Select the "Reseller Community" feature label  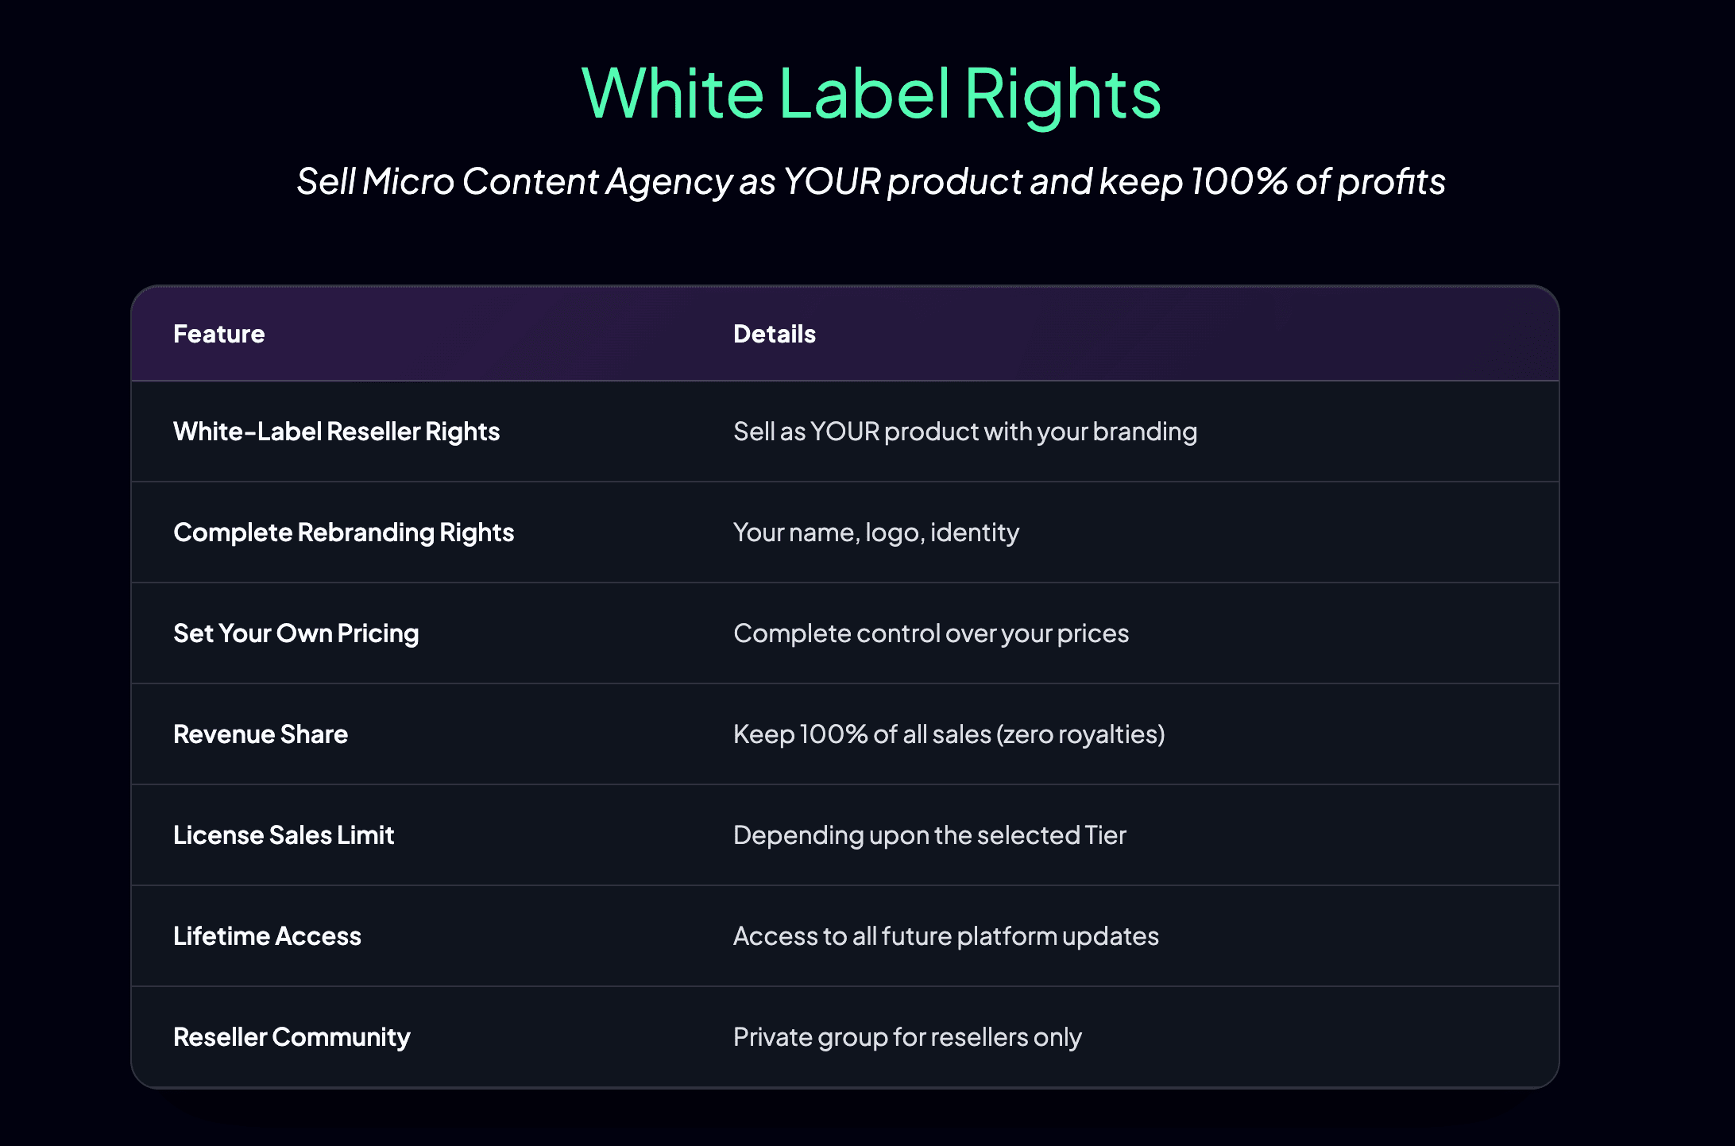click(x=292, y=1037)
